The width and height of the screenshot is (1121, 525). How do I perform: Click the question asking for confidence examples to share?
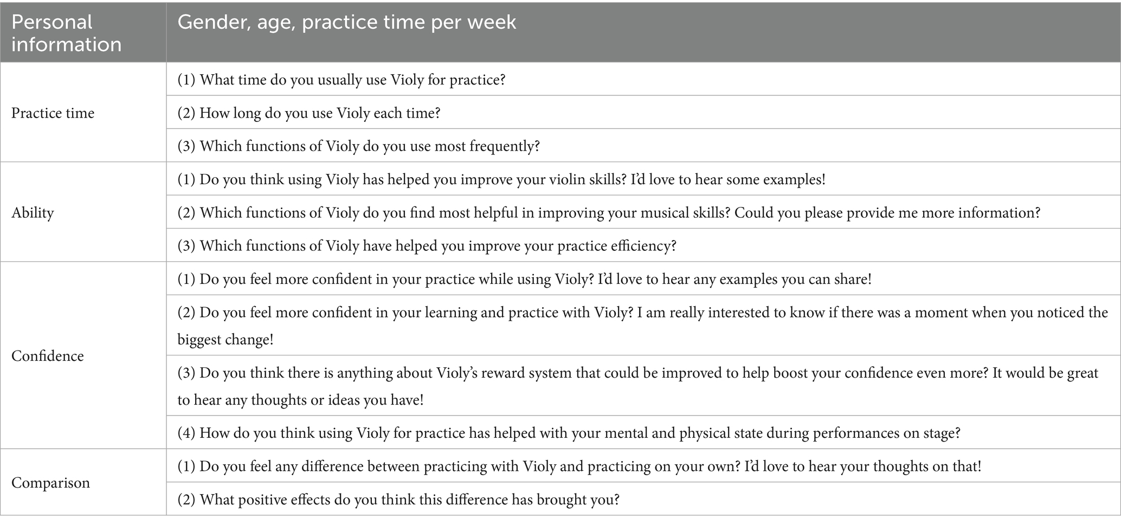tap(524, 279)
